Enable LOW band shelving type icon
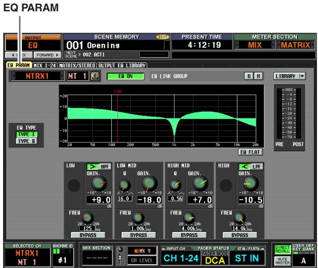 pos(93,167)
